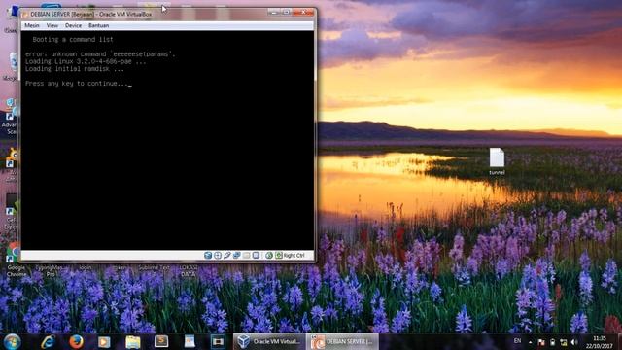The height and width of the screenshot is (350, 622).
Task: Click the network tray icon
Action: pyautogui.click(x=564, y=342)
